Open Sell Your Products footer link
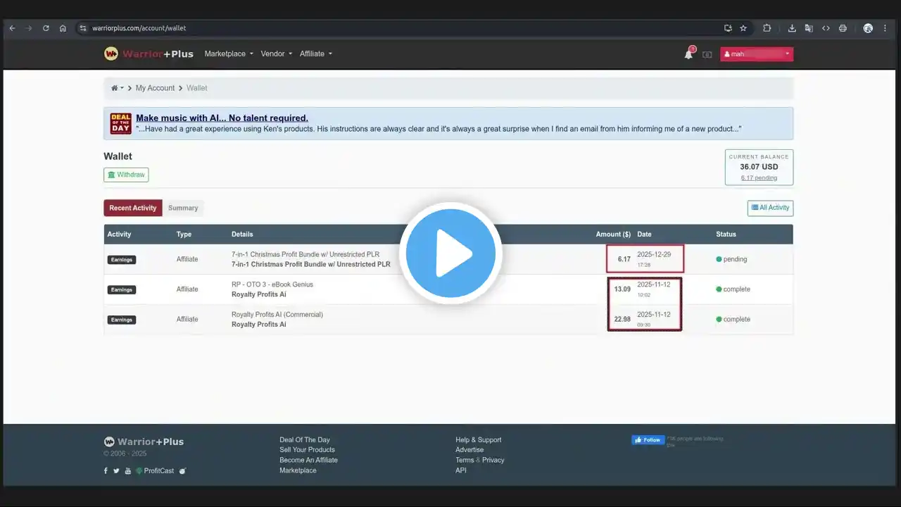The width and height of the screenshot is (901, 507). [307, 450]
